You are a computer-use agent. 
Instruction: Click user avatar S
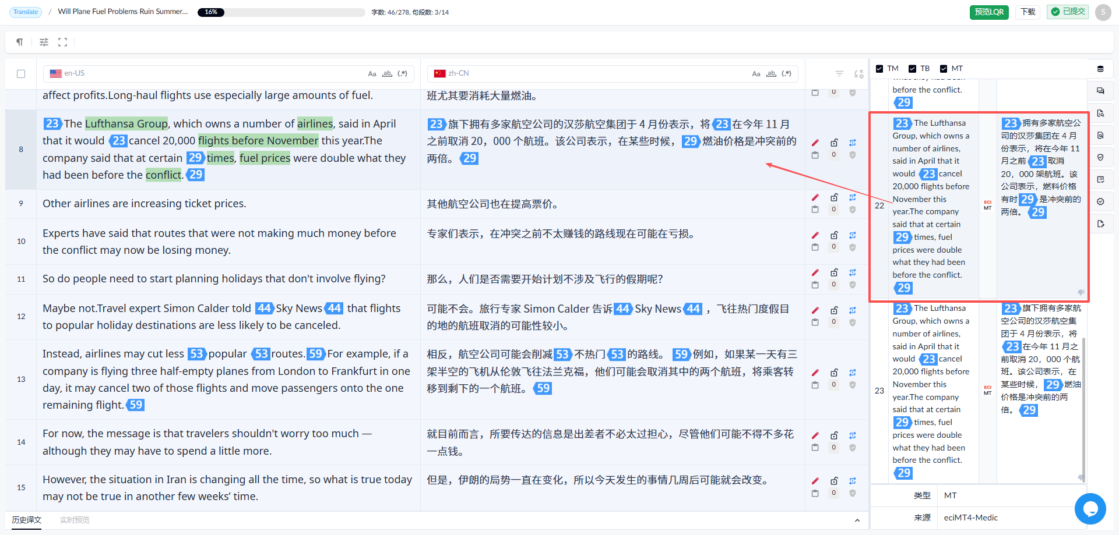(1103, 12)
